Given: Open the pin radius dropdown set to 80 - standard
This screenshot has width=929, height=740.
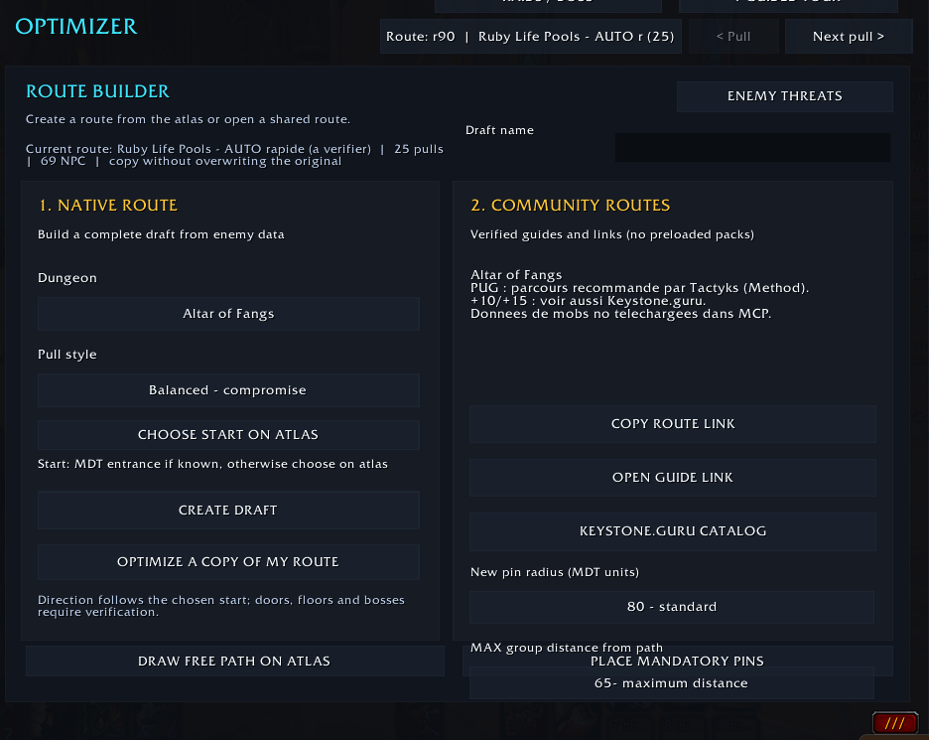Looking at the screenshot, I should click(672, 607).
